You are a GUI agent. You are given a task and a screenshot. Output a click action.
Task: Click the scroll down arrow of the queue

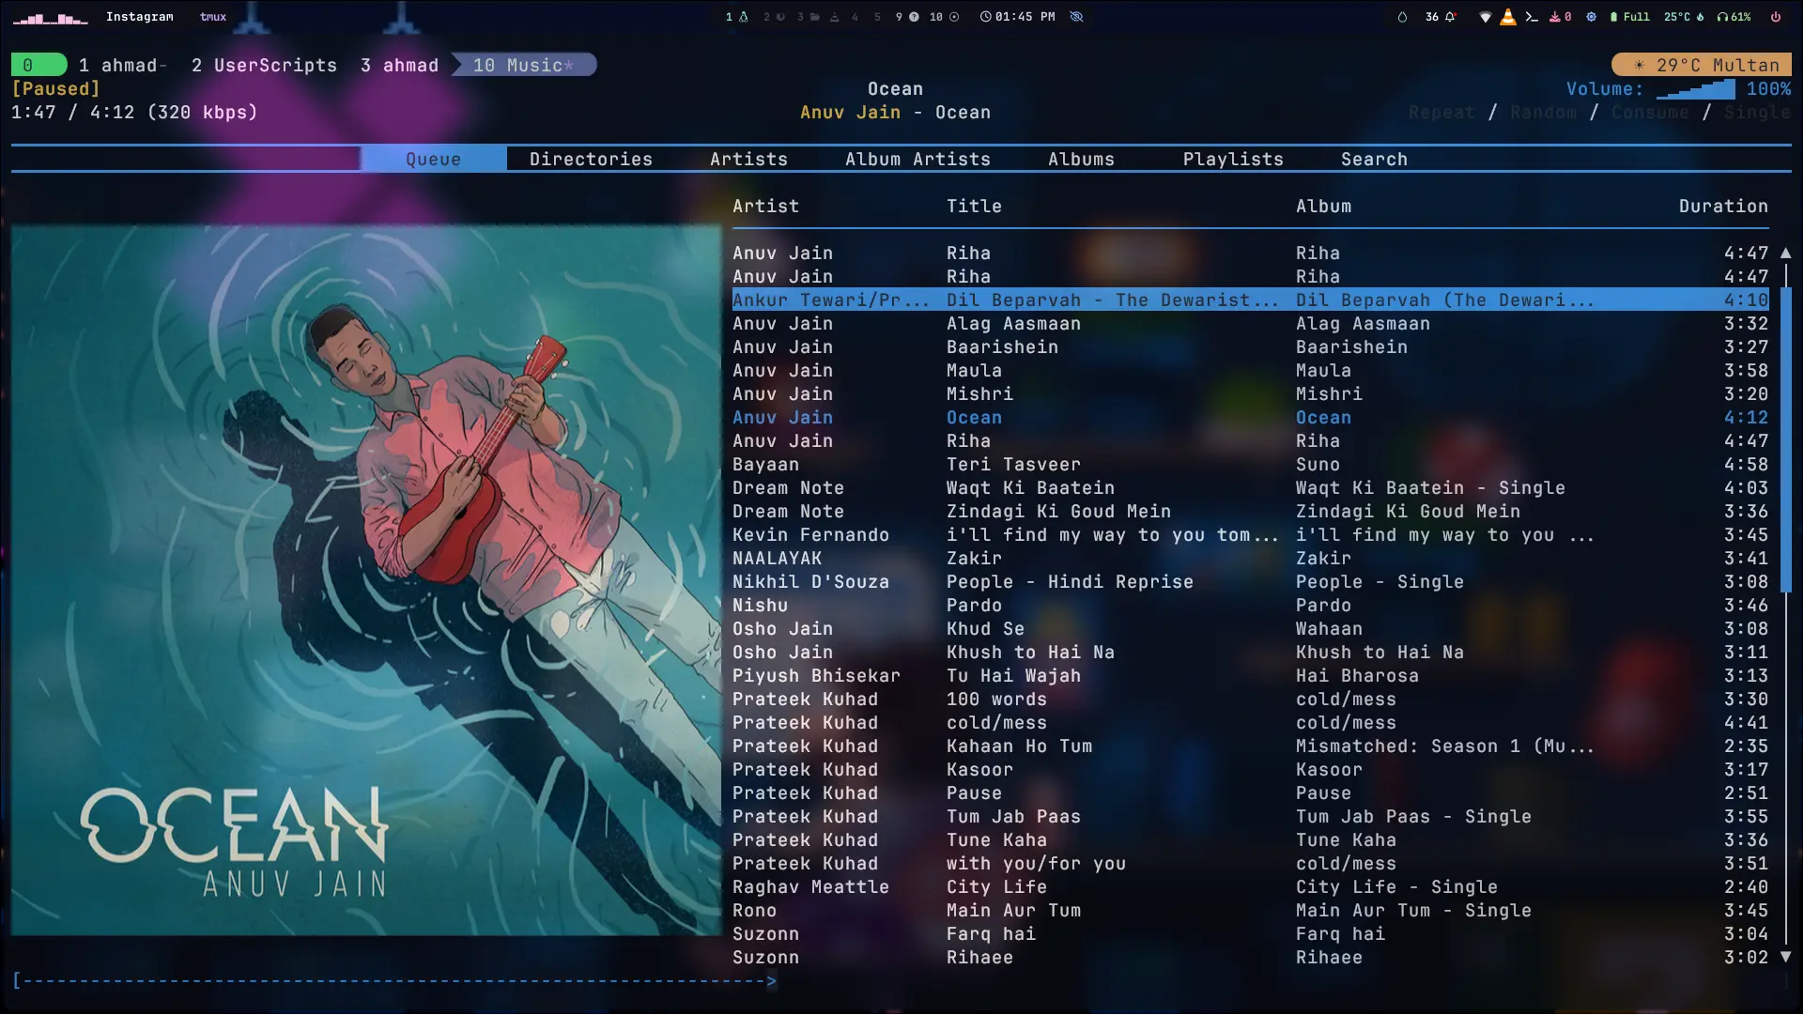[x=1785, y=957]
